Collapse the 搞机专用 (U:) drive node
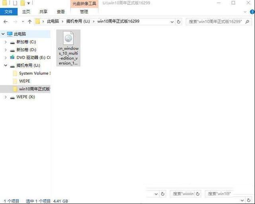Image resolution: width=255 pixels, height=204 pixels. 6,65
